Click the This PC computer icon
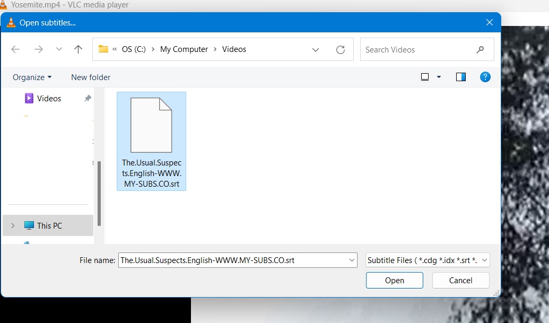 [29, 225]
